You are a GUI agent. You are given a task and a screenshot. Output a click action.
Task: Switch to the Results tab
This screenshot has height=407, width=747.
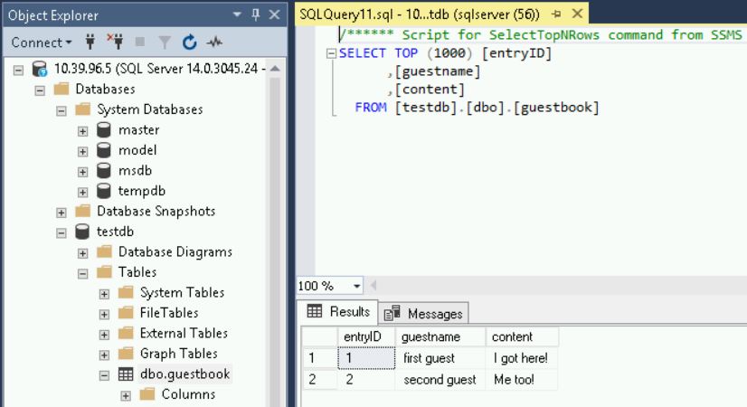click(x=339, y=312)
